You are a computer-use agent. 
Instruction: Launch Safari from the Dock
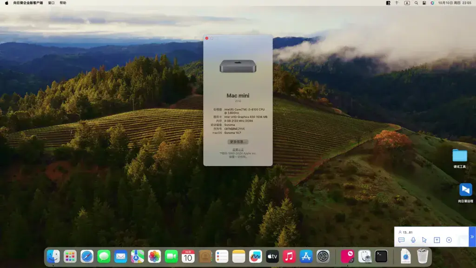(87, 256)
